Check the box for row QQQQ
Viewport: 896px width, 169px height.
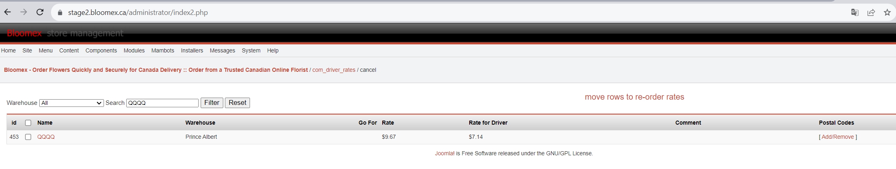pos(28,137)
